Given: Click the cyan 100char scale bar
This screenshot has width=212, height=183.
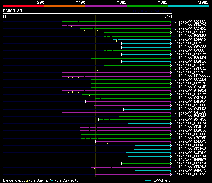Looking at the screenshot, I should pos(148,181).
